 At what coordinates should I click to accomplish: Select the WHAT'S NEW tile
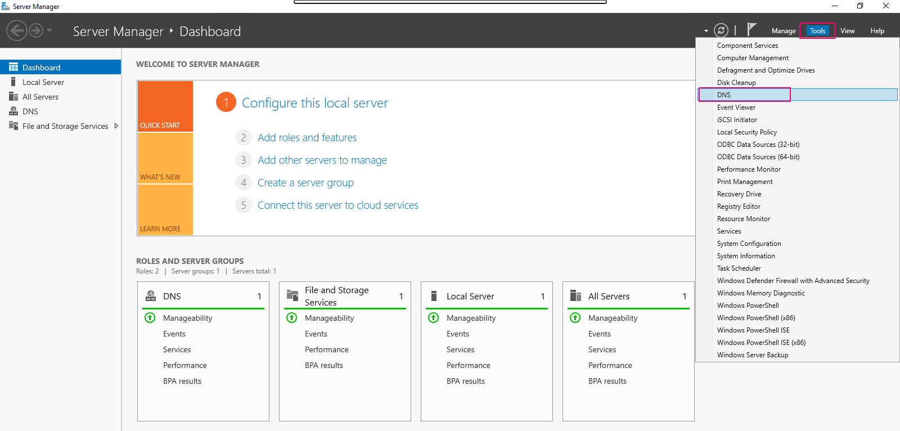pyautogui.click(x=165, y=158)
